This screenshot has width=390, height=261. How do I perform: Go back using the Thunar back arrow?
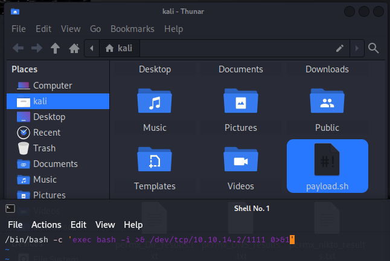click(x=18, y=48)
